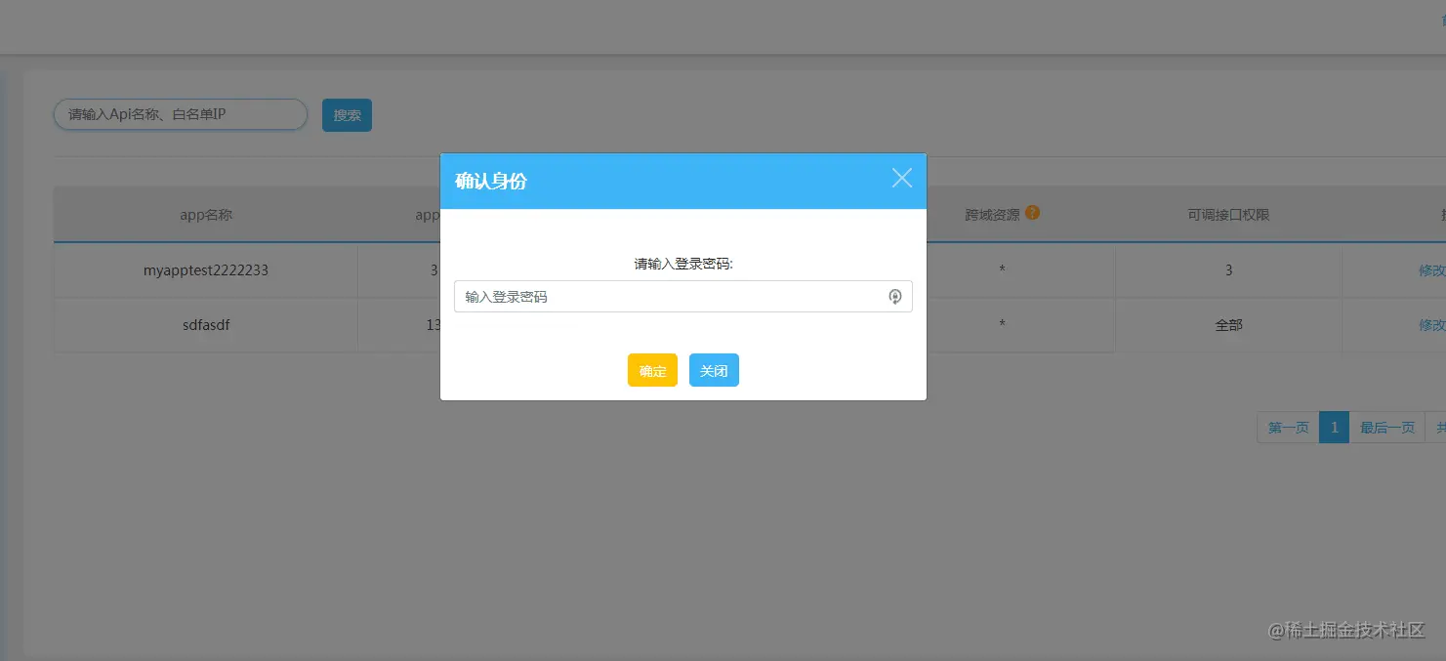Select the sdfasdf table row
This screenshot has width=1446, height=661.
point(205,325)
